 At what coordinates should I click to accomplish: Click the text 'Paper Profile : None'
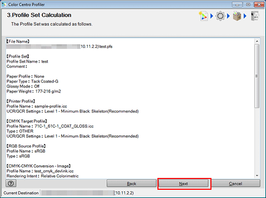(25, 76)
